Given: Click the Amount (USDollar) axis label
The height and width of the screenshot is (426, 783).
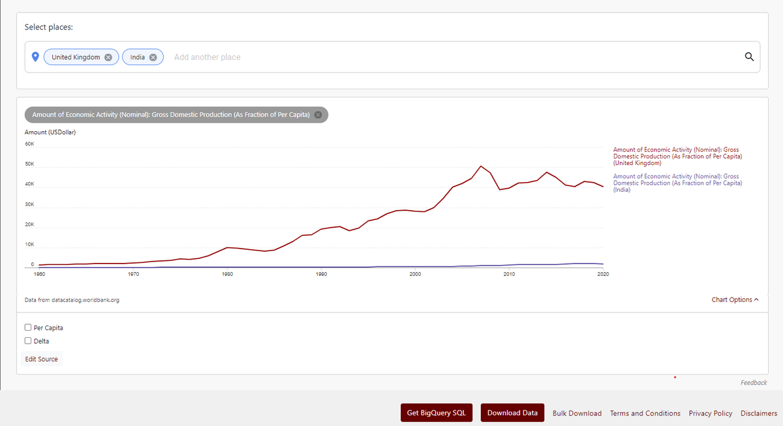Looking at the screenshot, I should [x=50, y=132].
